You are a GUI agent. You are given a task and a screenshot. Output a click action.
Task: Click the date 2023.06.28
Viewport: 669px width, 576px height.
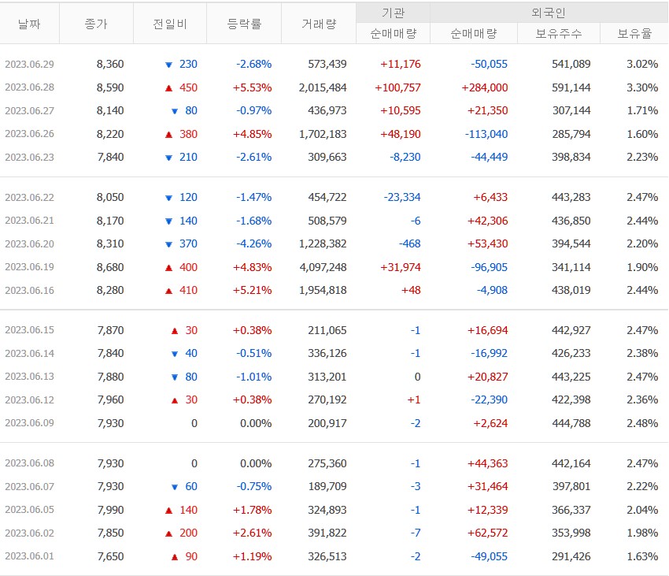point(29,87)
